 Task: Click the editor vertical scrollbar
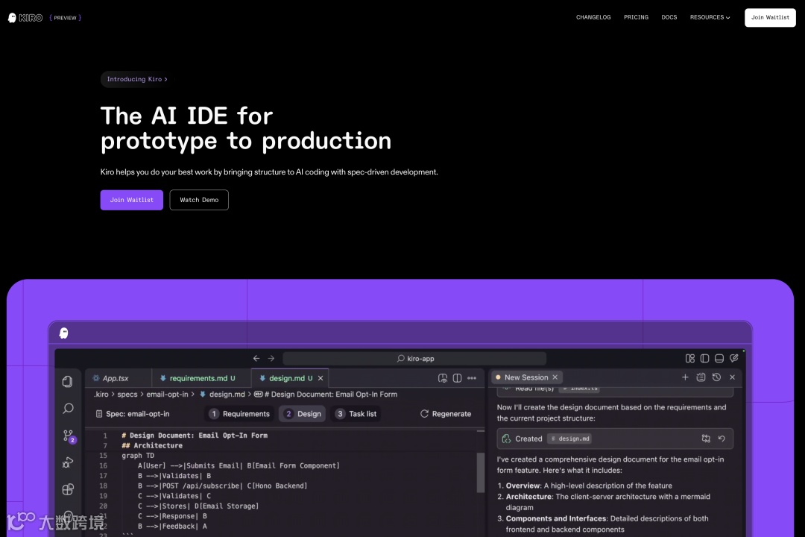481,473
